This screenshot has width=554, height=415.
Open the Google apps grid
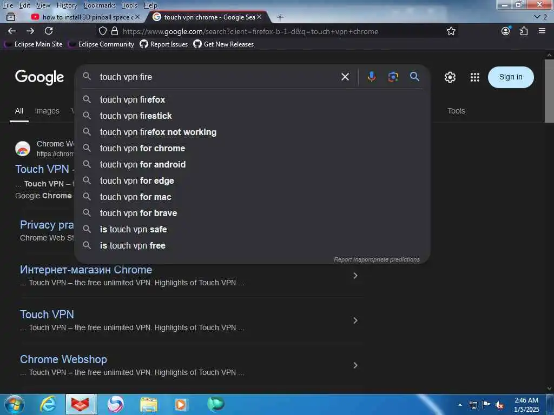tap(475, 77)
